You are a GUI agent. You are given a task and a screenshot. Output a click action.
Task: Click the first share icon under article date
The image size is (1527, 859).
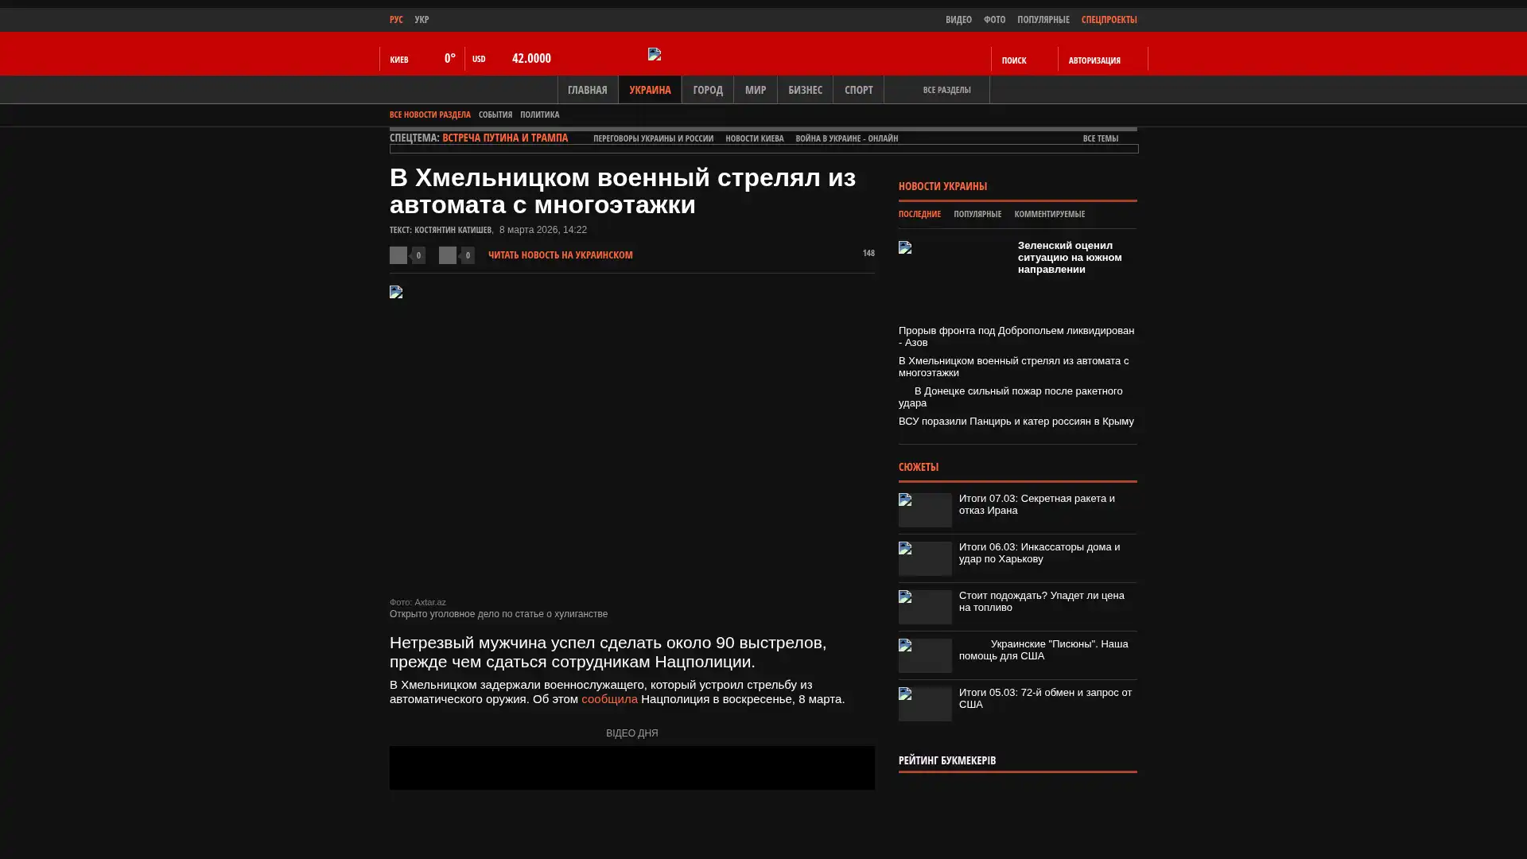coord(398,255)
